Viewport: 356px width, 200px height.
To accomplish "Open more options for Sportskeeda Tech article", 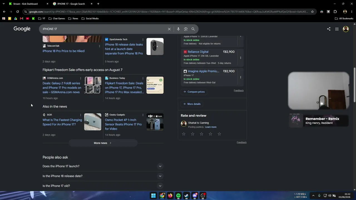I will [x=143, y=40].
